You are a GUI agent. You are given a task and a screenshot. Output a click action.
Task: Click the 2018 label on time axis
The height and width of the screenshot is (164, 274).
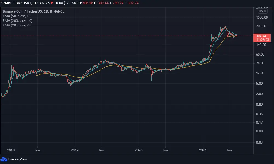11,150
